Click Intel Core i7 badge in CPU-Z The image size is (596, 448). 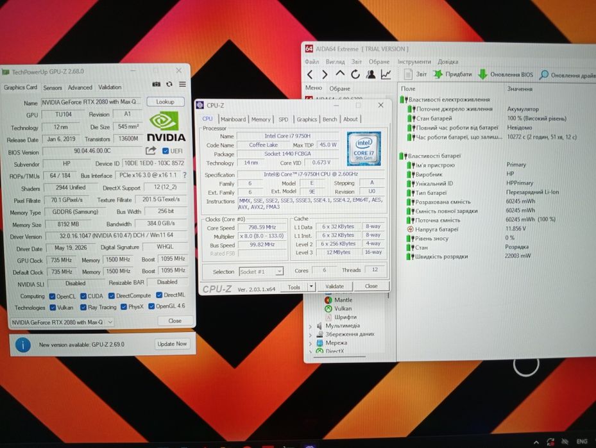point(364,149)
